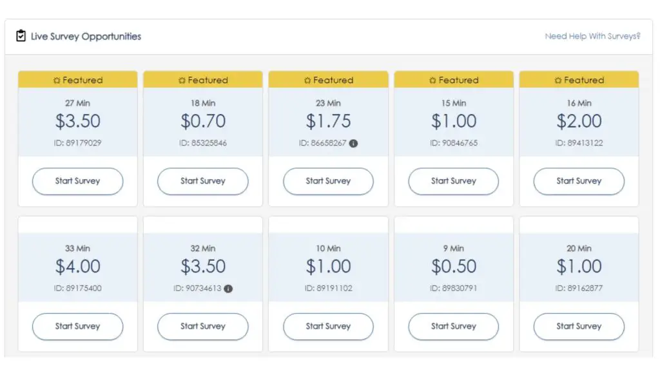Start the 18 Min $0.70 survey
660x371 pixels.
click(203, 181)
